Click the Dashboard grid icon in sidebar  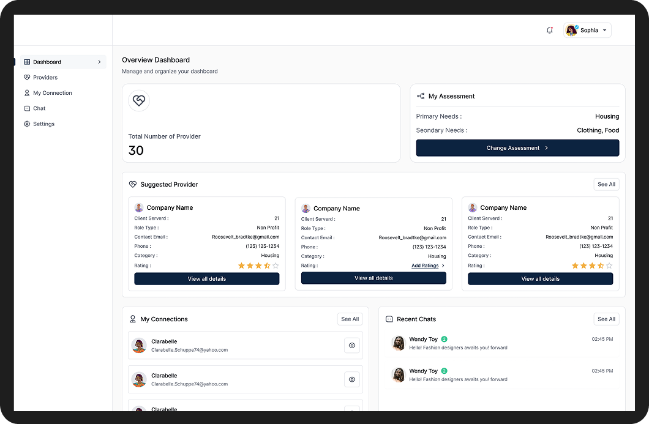tap(27, 62)
